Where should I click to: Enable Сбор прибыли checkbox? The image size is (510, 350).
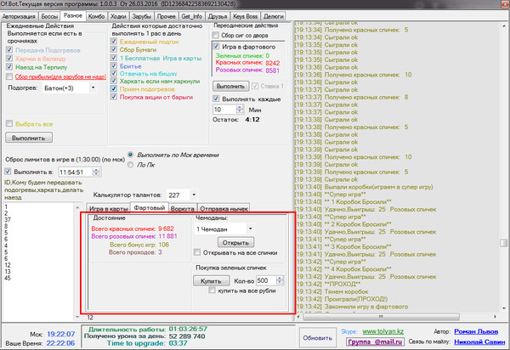[9, 76]
